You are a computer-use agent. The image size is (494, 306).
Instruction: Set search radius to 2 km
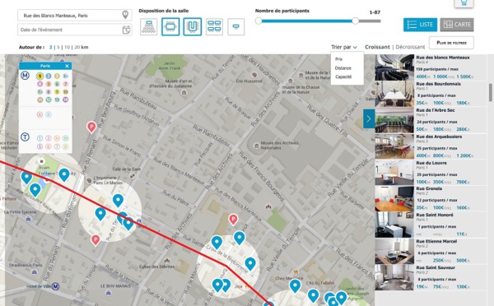(51, 47)
